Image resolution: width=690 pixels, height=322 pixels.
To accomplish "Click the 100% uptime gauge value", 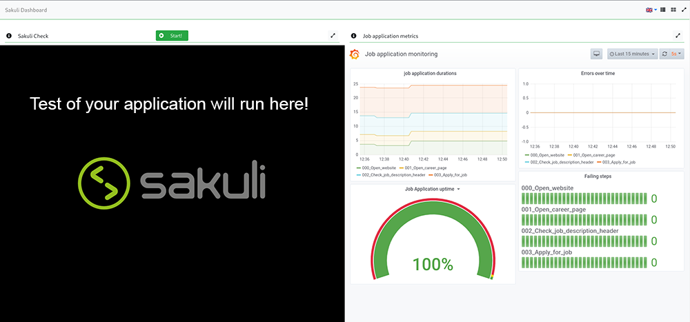I will pyautogui.click(x=433, y=264).
